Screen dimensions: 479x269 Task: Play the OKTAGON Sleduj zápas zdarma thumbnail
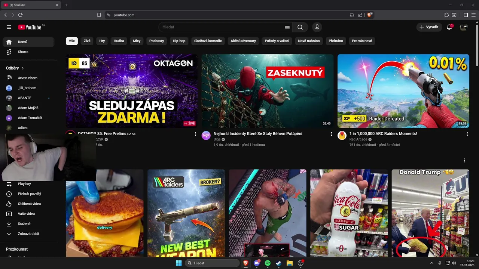pyautogui.click(x=132, y=91)
